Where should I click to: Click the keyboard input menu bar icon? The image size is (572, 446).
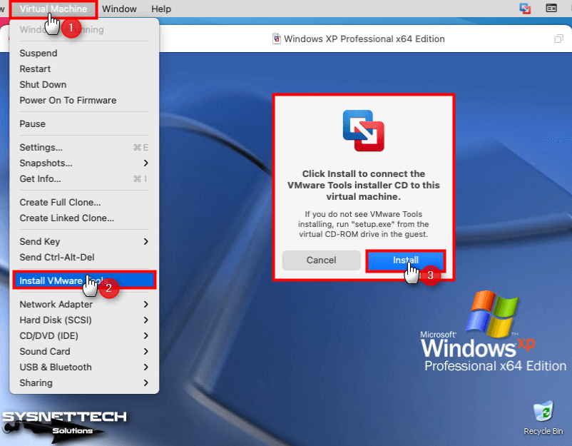click(x=551, y=8)
